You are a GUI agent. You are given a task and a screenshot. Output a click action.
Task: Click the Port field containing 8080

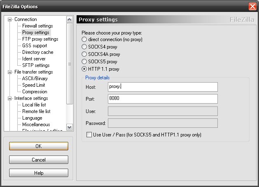tap(163, 99)
